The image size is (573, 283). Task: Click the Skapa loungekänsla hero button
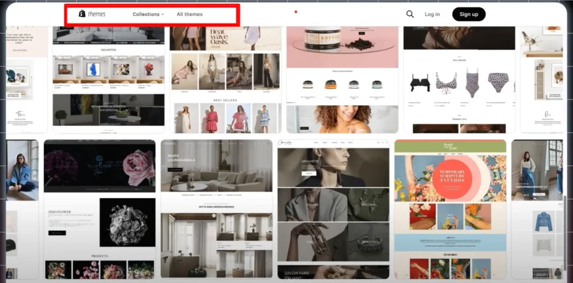tap(175, 170)
